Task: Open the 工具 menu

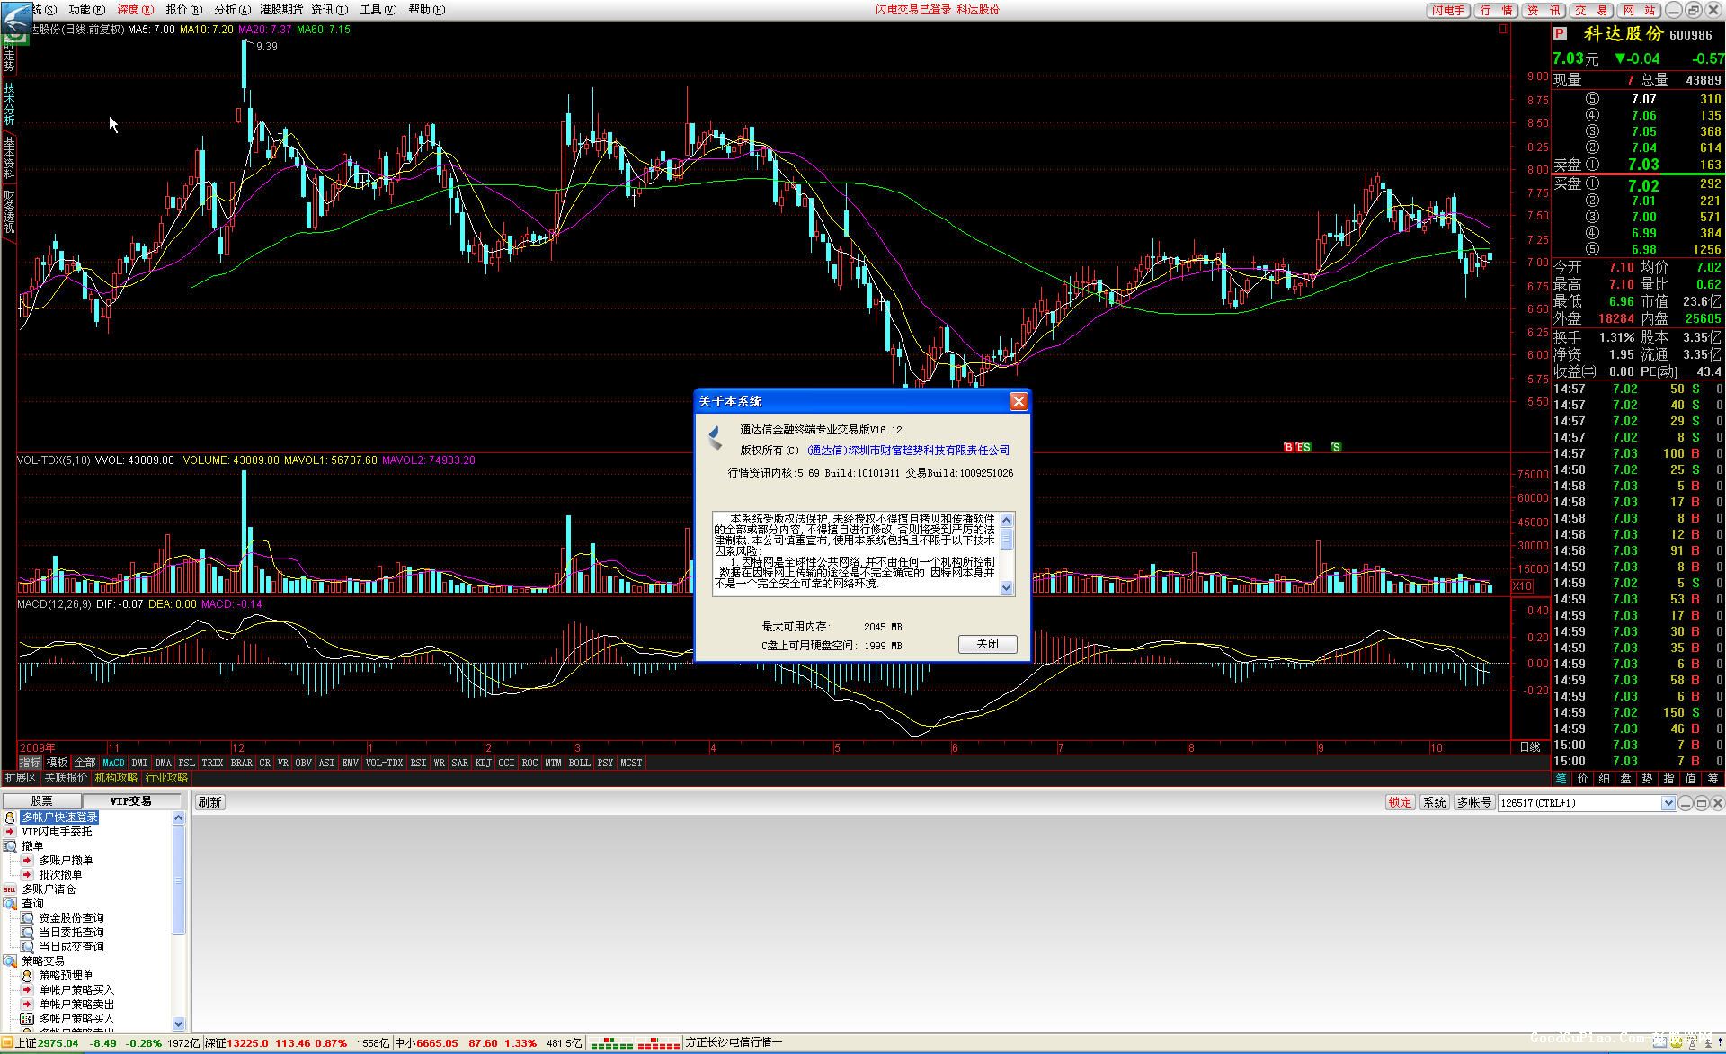Action: [x=378, y=10]
